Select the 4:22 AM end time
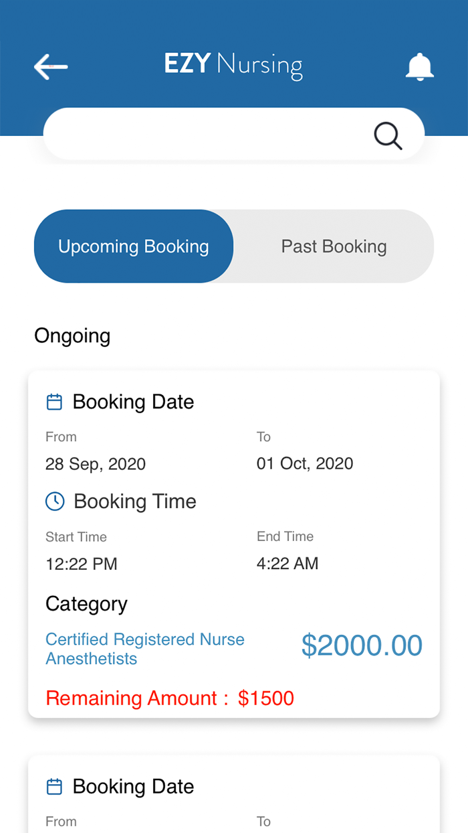This screenshot has height=833, width=468. pos(287,563)
